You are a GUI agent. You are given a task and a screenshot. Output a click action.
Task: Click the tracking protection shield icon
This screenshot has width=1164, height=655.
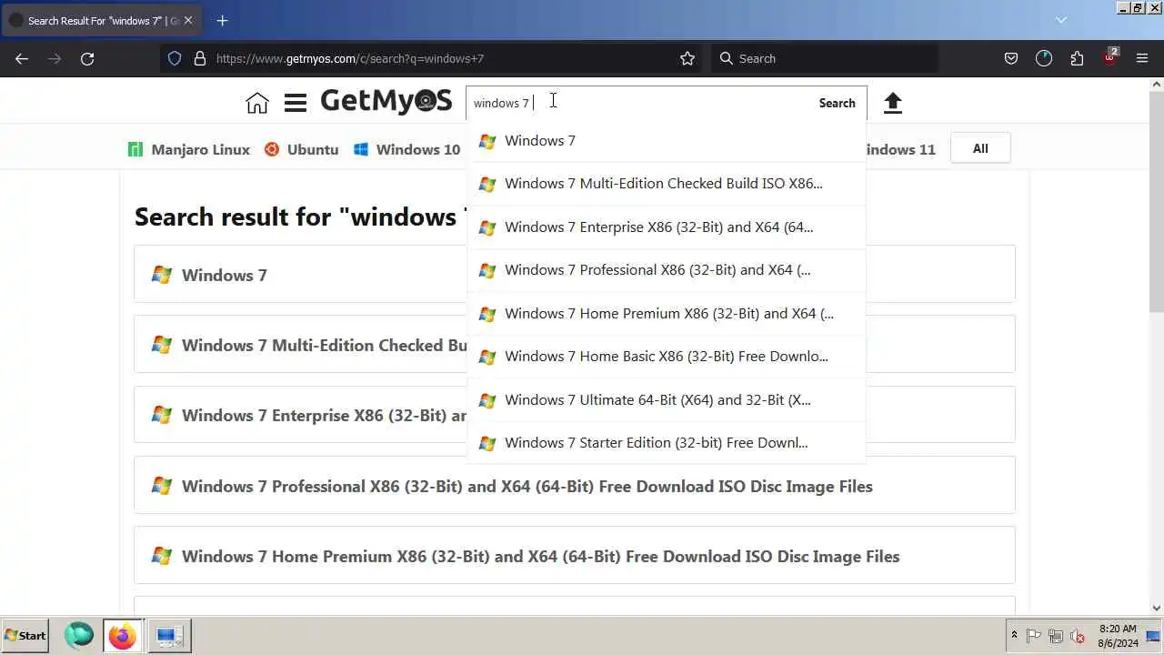175,58
